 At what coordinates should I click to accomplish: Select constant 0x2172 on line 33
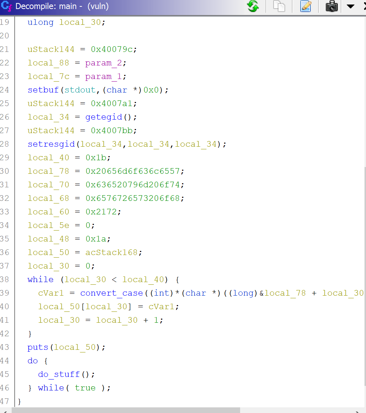[x=101, y=212]
